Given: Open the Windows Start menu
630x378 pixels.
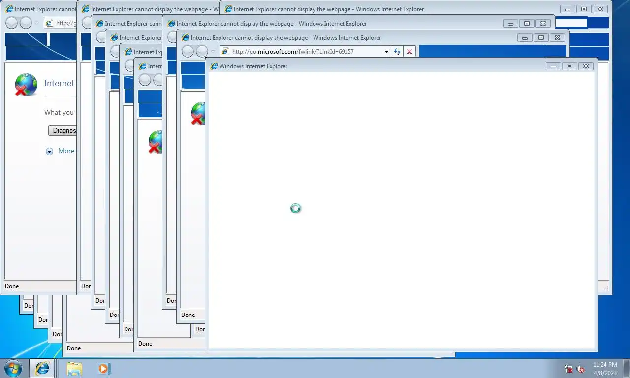Looking at the screenshot, I should pos(12,368).
